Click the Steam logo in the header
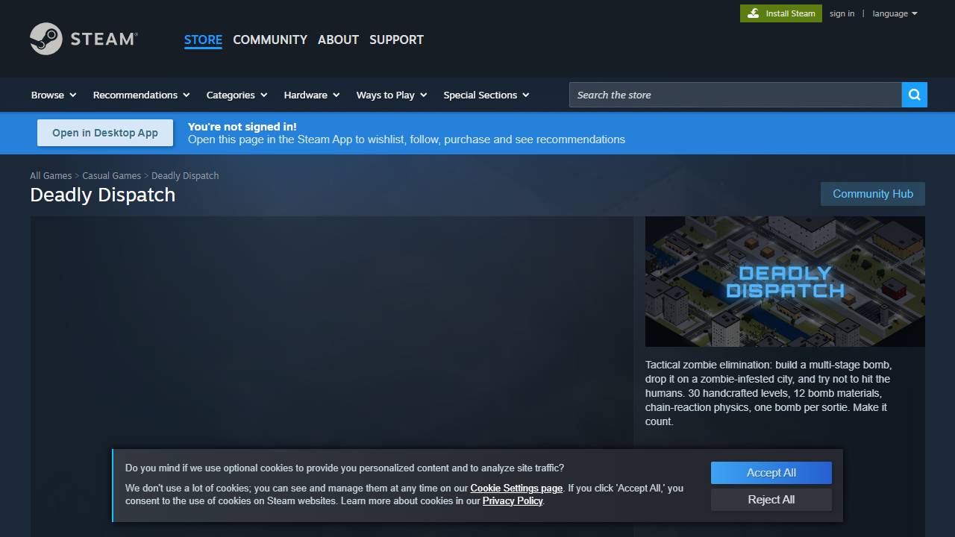This screenshot has height=537, width=955. pyautogui.click(x=84, y=39)
